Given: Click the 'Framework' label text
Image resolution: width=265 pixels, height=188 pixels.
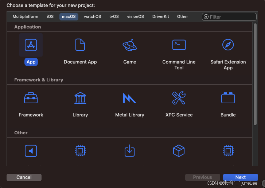Looking at the screenshot, I should (x=31, y=115).
